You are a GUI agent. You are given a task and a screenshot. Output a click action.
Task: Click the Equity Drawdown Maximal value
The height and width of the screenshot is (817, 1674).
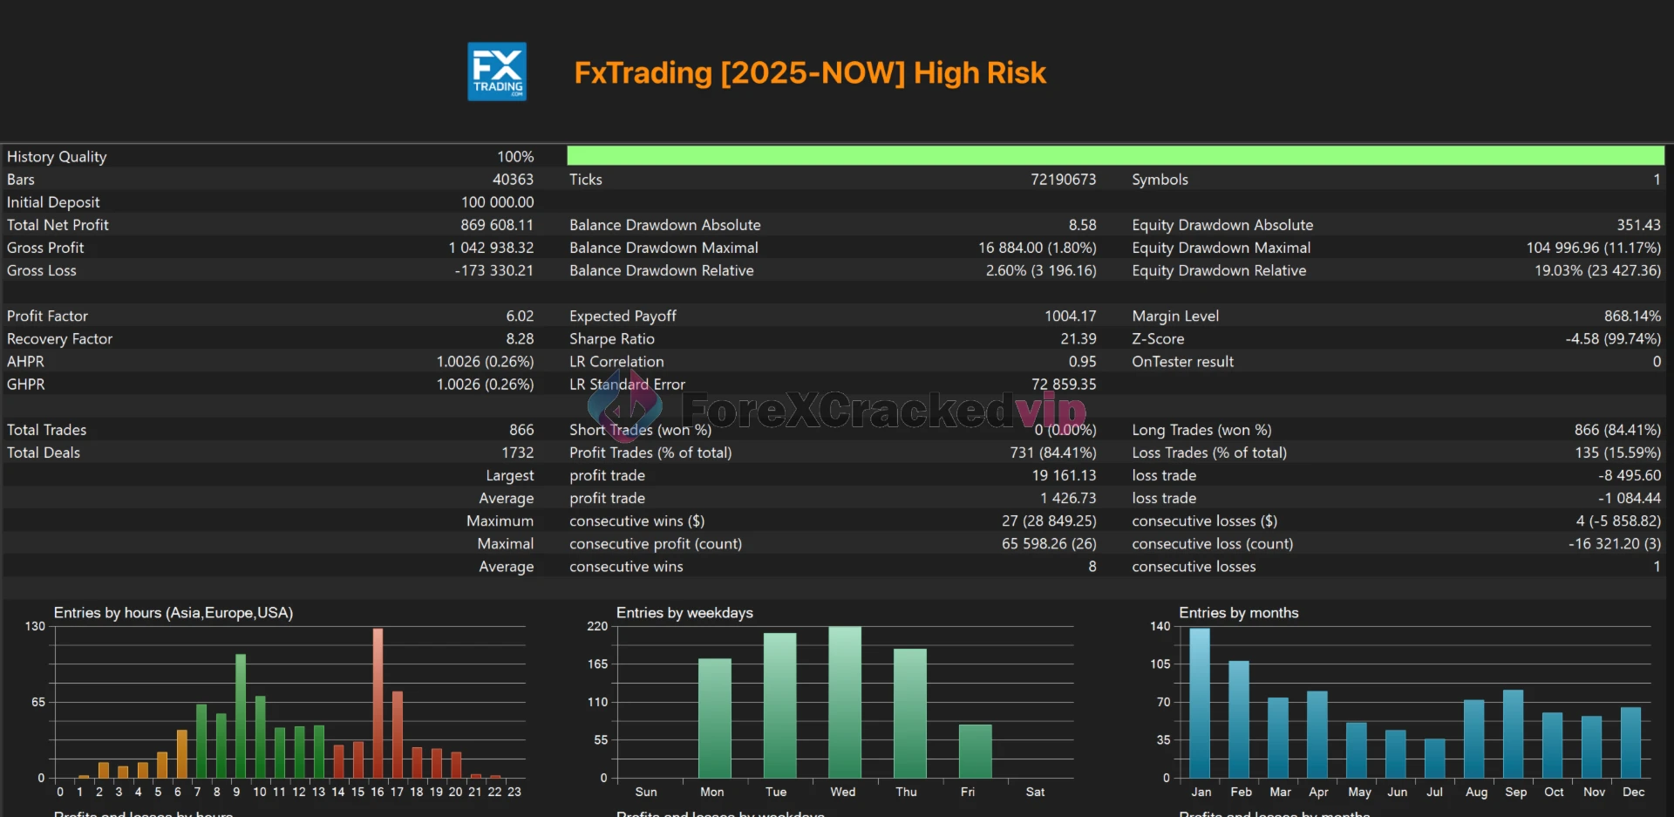(1592, 248)
